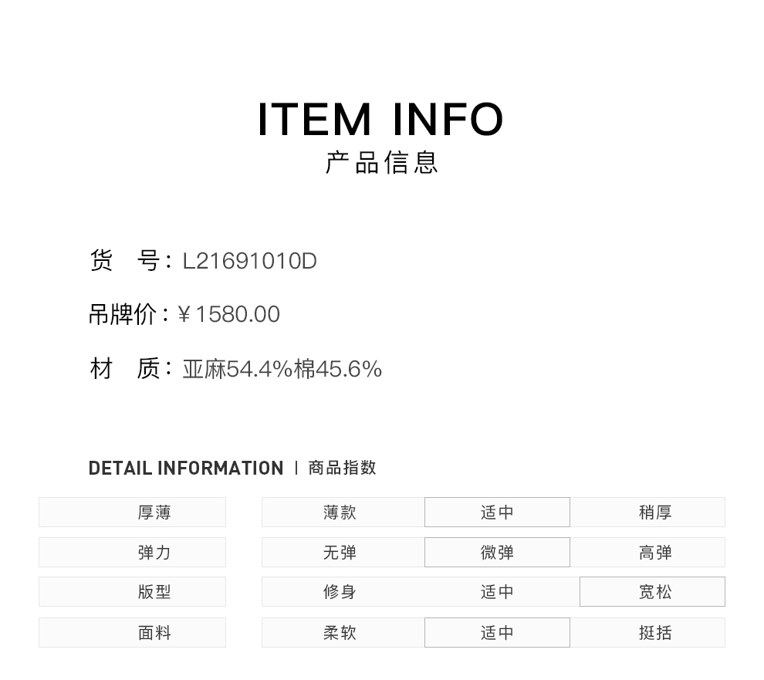Click the material text 亚麻54.4%棉45.6%
Screen dimensions: 764x680
(282, 369)
